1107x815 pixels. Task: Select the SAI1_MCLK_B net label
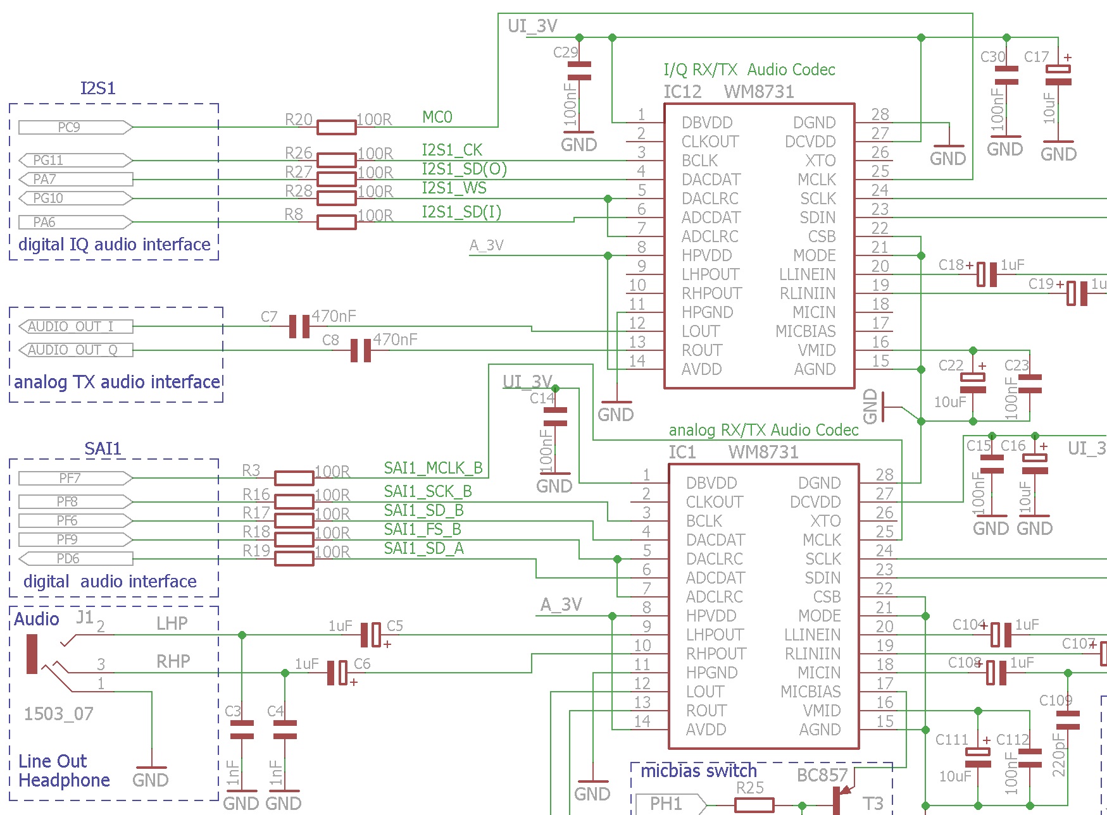[x=433, y=469]
